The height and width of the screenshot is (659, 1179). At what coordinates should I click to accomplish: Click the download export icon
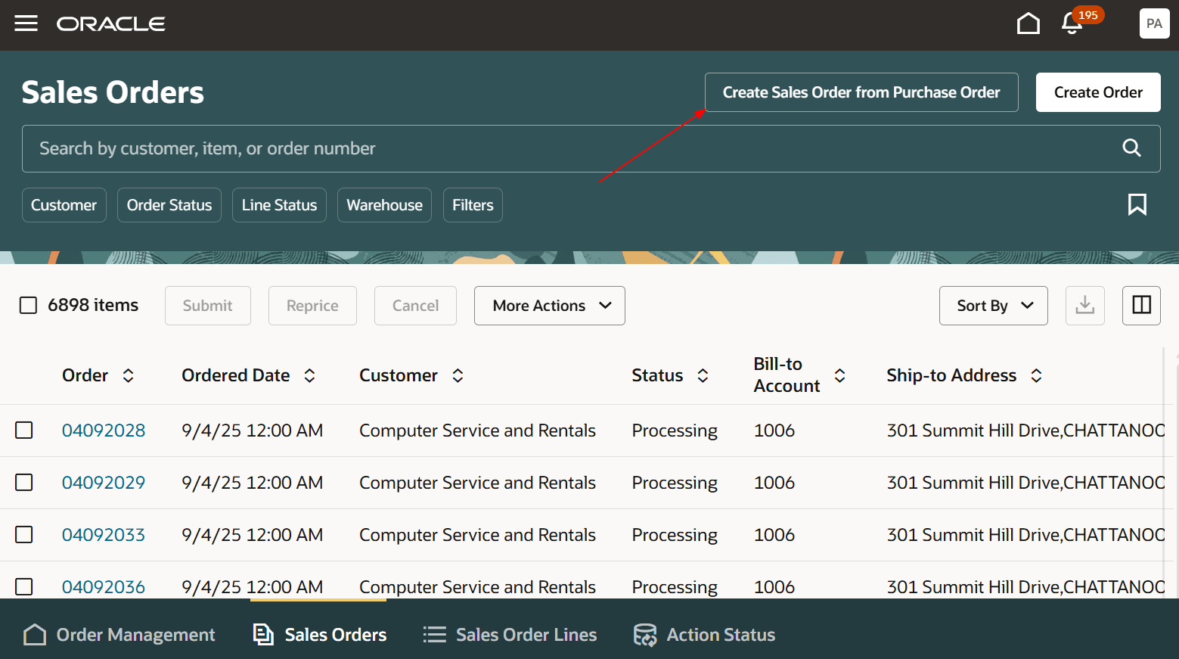[x=1084, y=305]
